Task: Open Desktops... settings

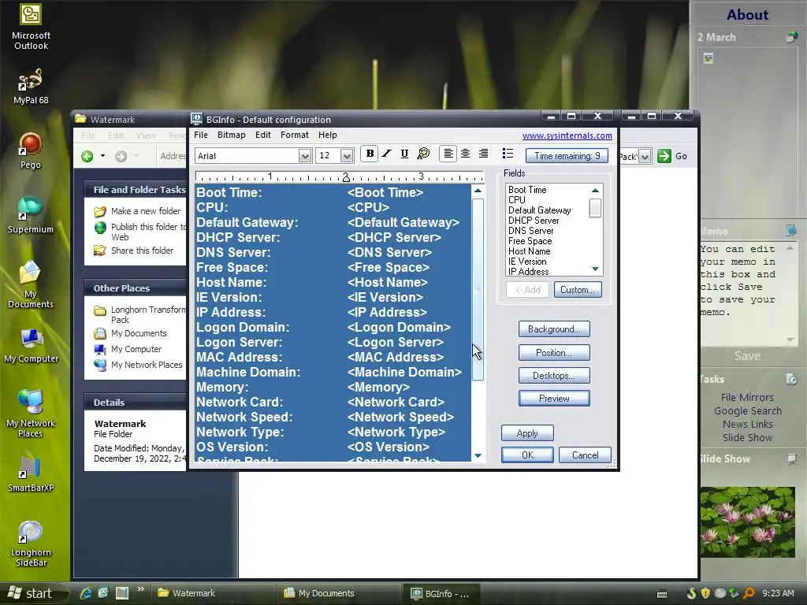Action: 554,376
